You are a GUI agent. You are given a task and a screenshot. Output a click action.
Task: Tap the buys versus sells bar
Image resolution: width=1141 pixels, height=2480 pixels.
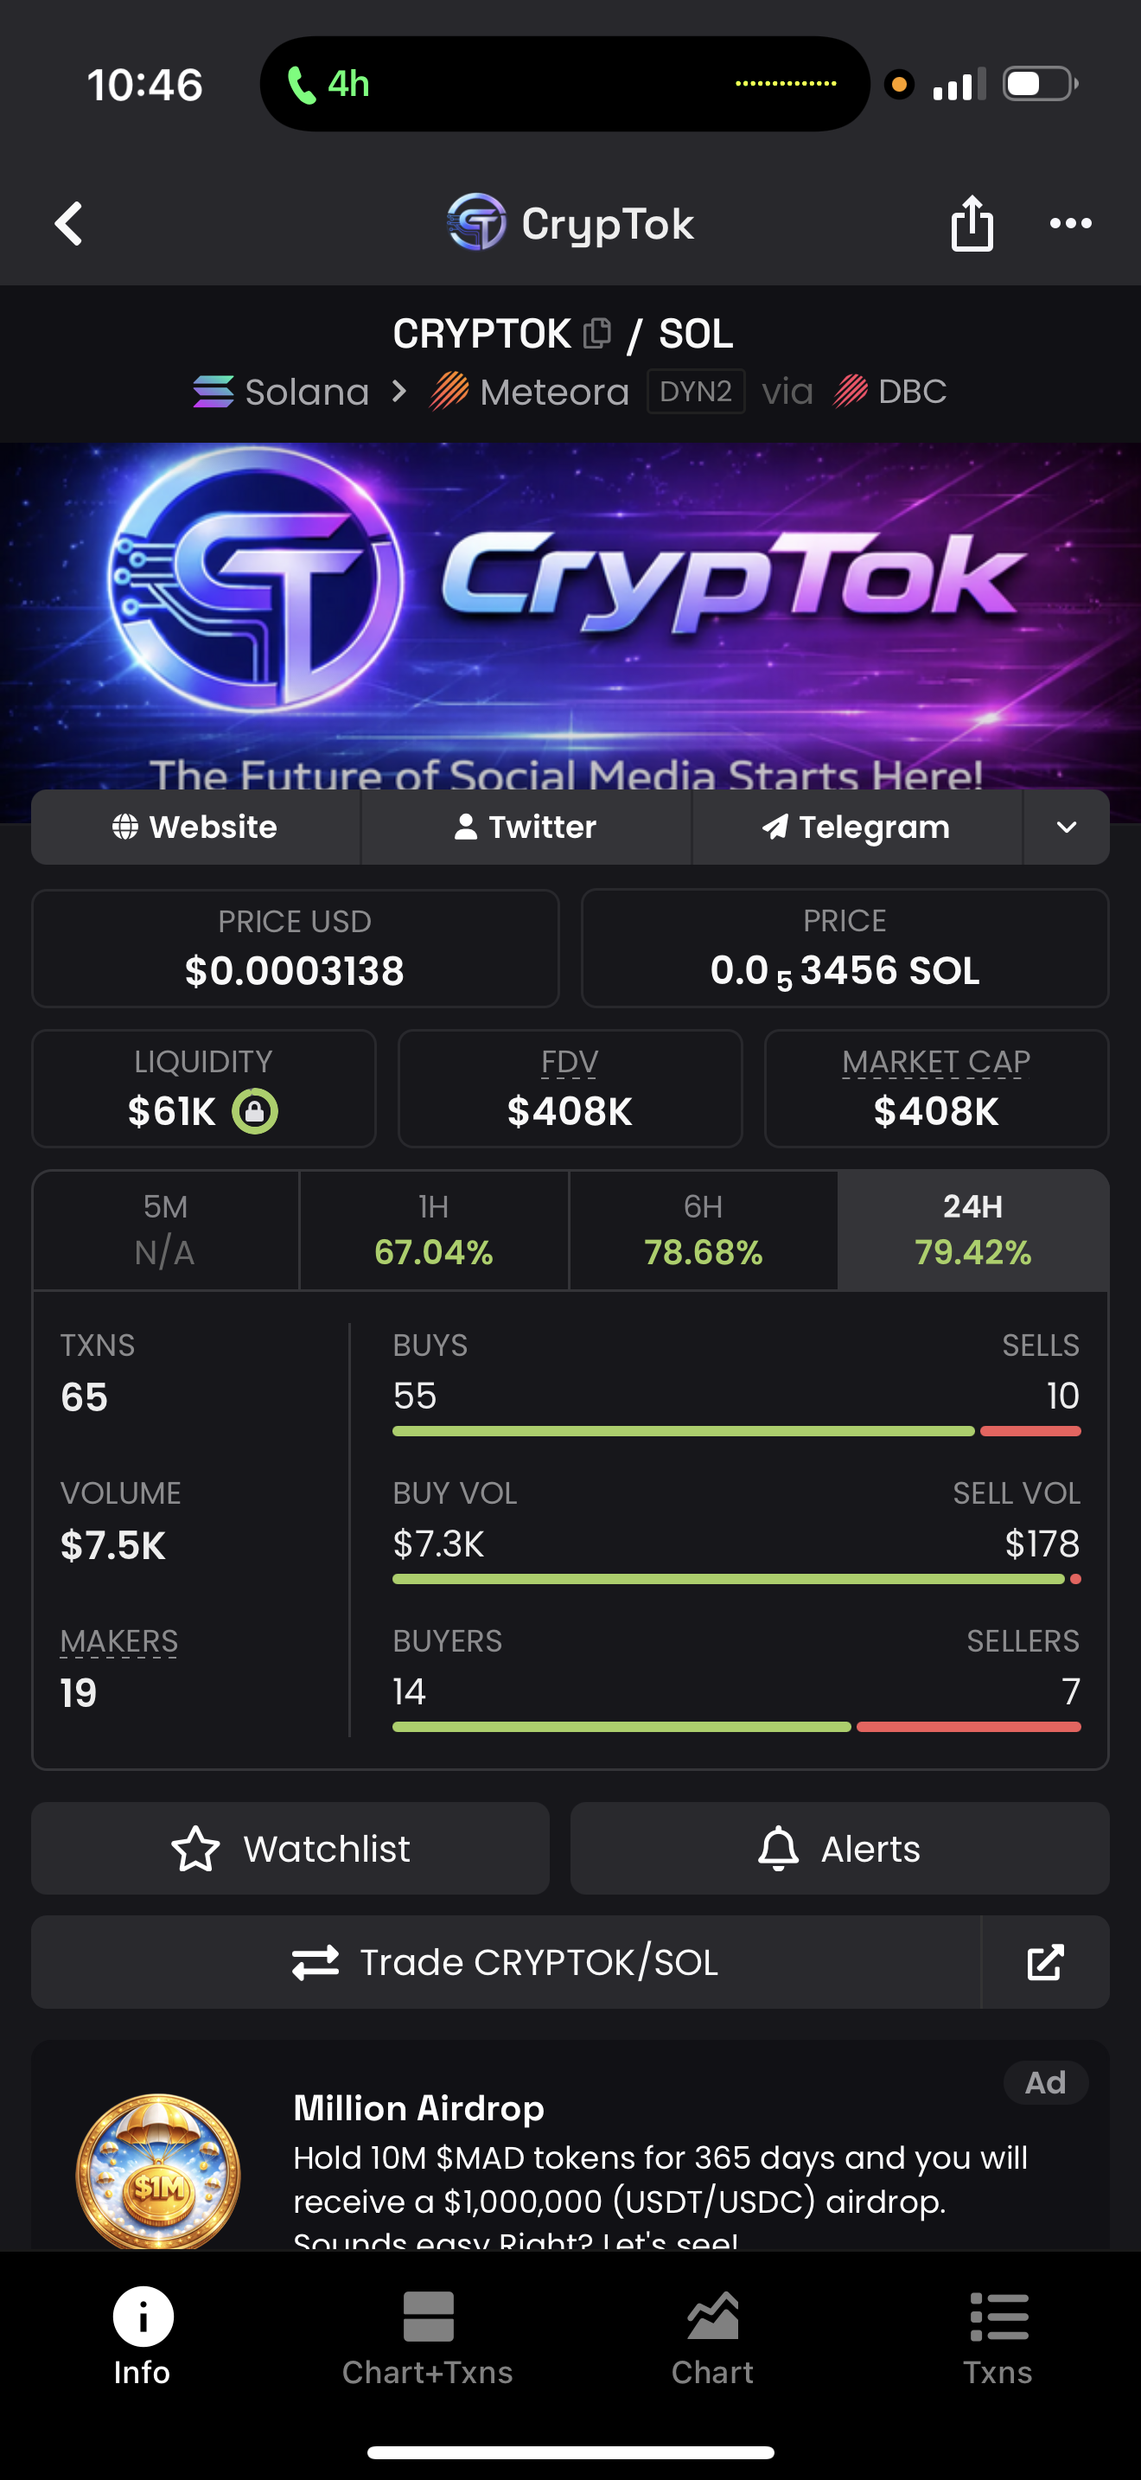point(736,1432)
